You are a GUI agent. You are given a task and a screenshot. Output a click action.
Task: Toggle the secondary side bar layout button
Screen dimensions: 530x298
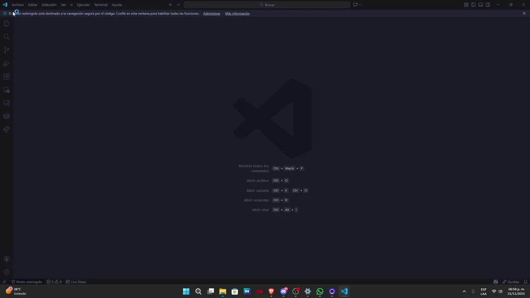(x=488, y=5)
